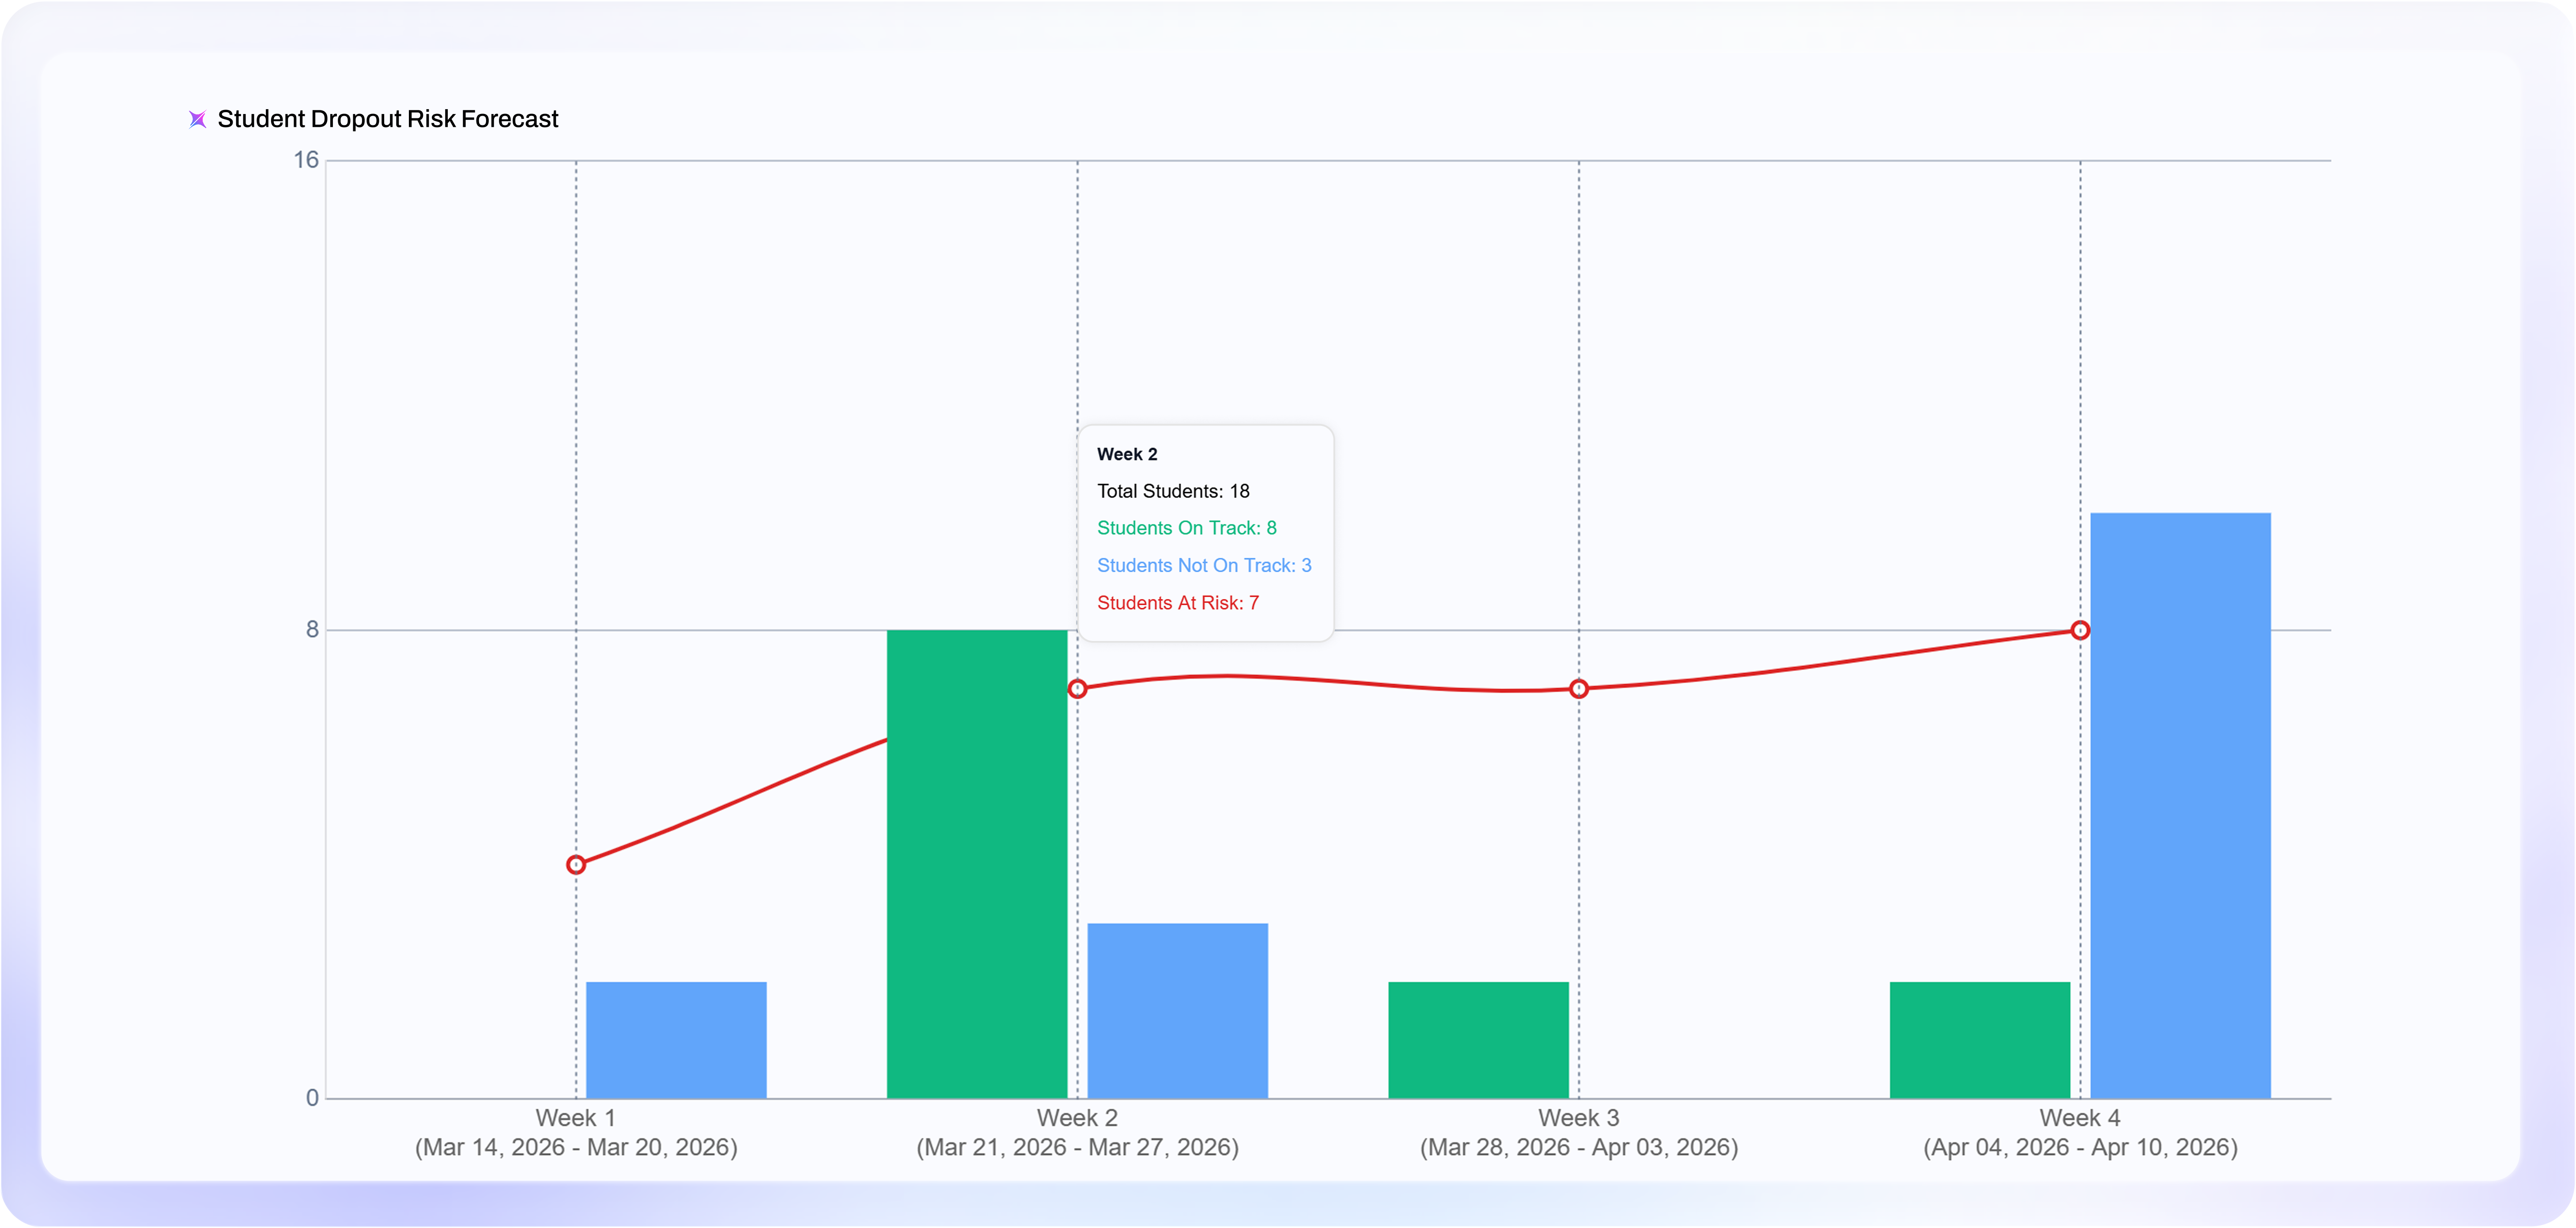Click the '(Mar 28, 2026 - Apr 03, 2026)' date range
Image resolution: width=2576 pixels, height=1228 pixels.
click(x=1579, y=1147)
